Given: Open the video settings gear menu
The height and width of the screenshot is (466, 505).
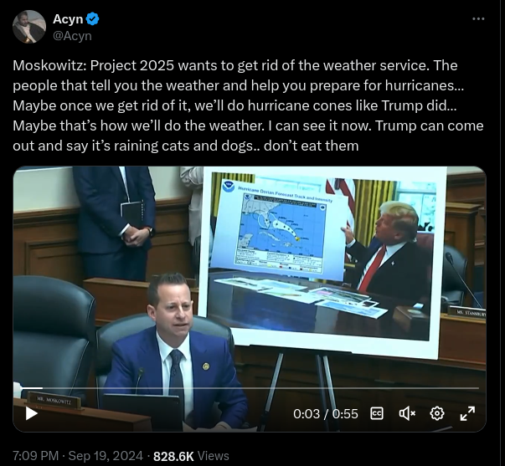Looking at the screenshot, I should point(437,413).
